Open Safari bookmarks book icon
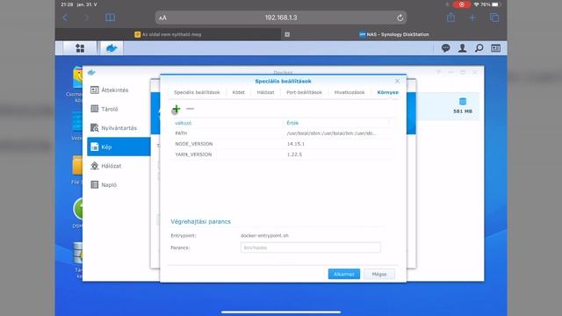The width and height of the screenshot is (562, 316). pos(110,18)
